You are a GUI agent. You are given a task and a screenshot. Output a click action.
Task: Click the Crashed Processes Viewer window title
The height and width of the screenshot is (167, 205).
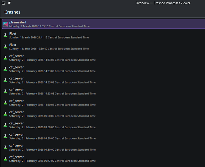pos(163,3)
